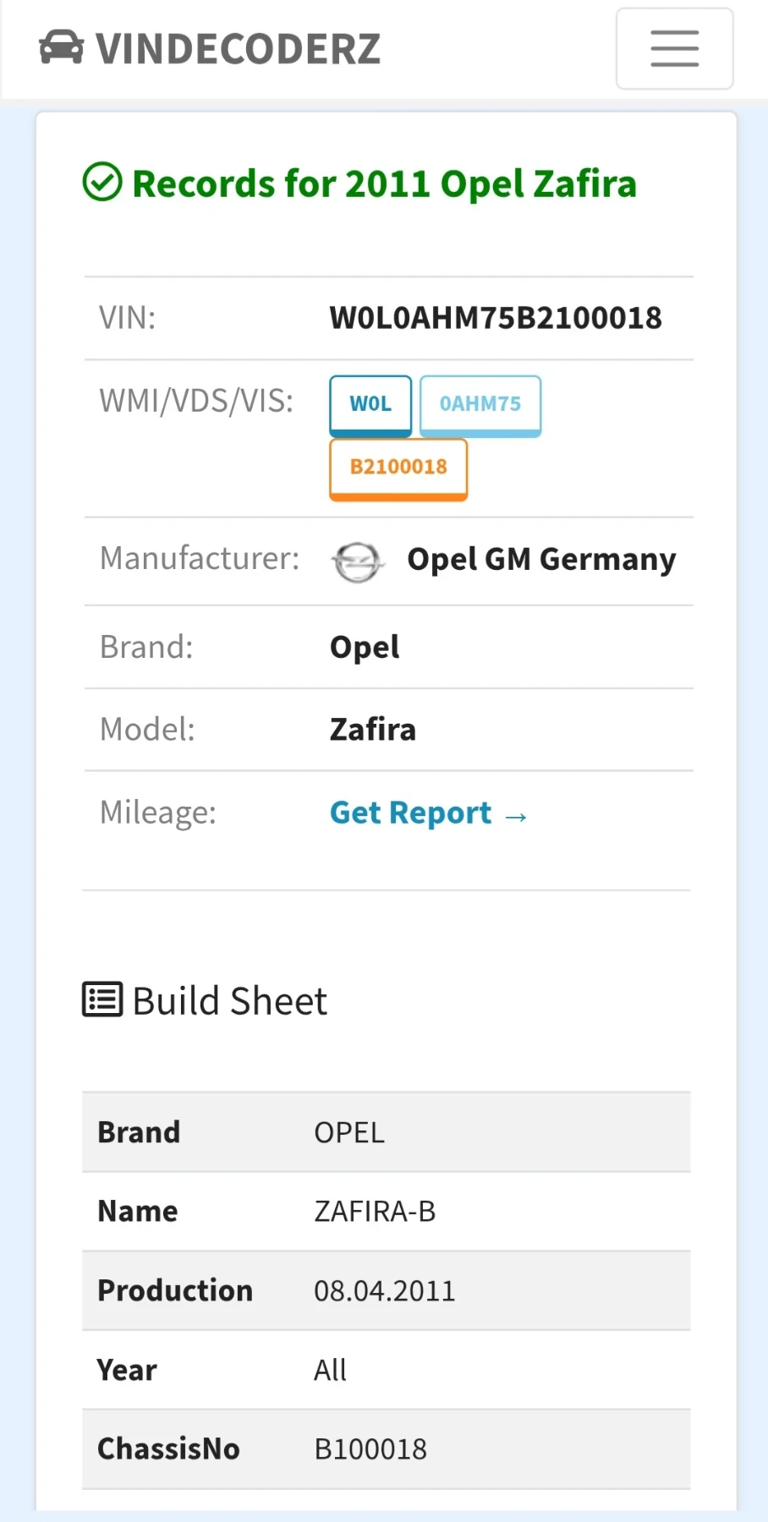
Task: Click the Records for 2011 Opel Zafira heading
Action: (384, 183)
